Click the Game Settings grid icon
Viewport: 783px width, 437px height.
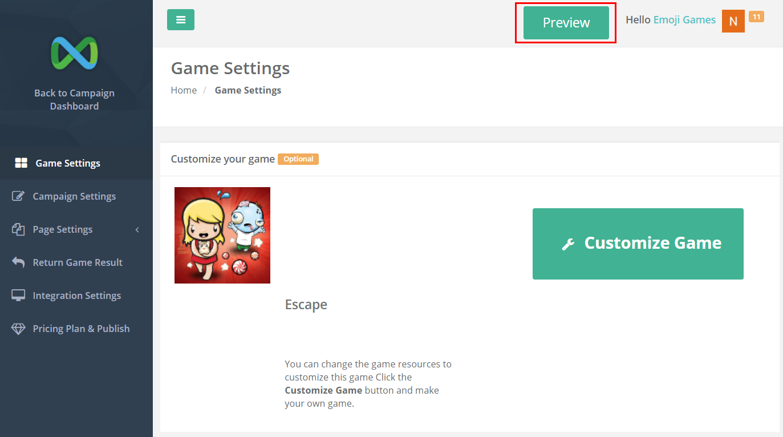click(x=21, y=163)
